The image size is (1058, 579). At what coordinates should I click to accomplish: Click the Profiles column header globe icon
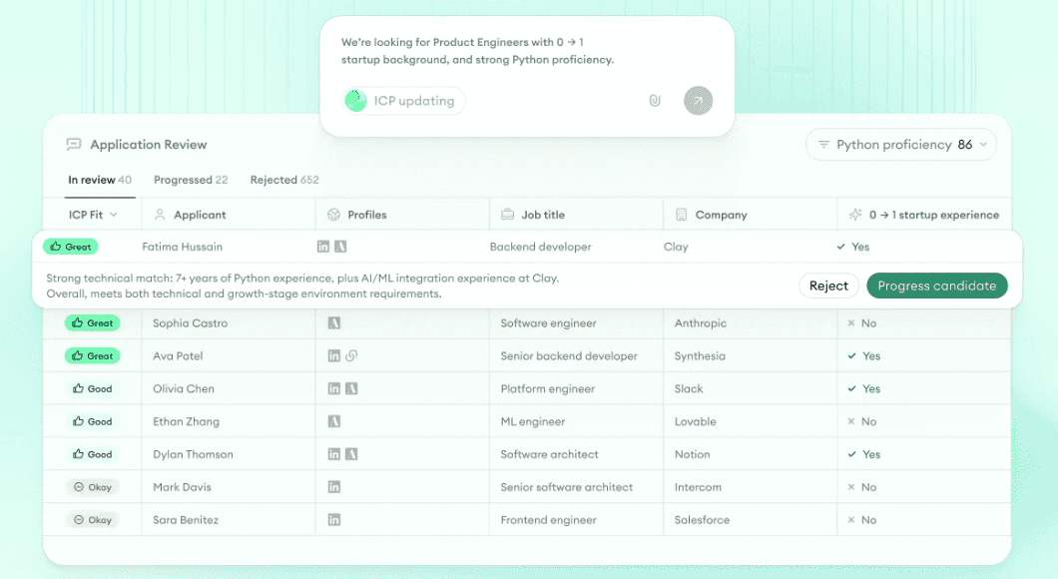(333, 215)
